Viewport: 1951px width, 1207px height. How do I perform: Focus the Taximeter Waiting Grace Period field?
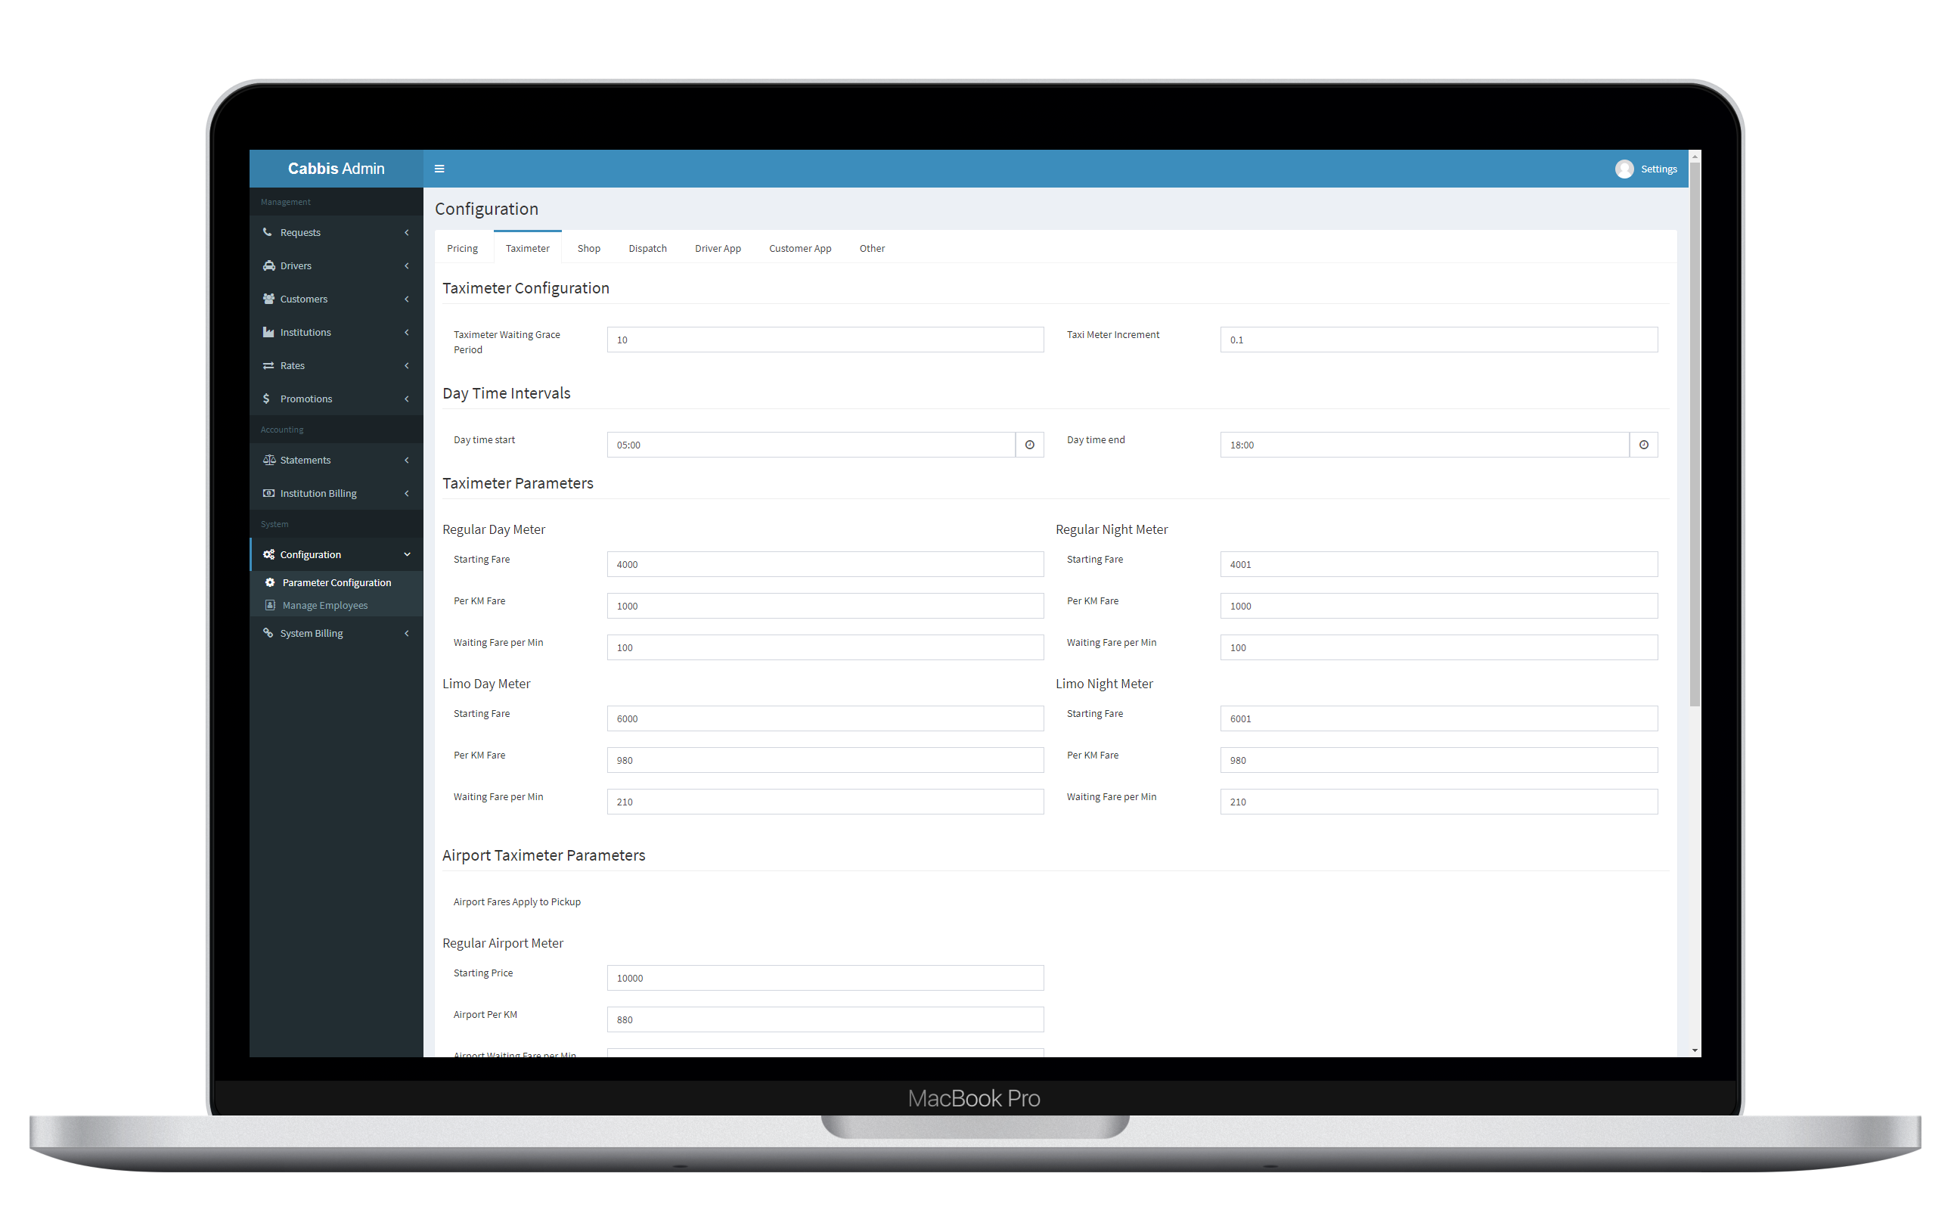[825, 340]
